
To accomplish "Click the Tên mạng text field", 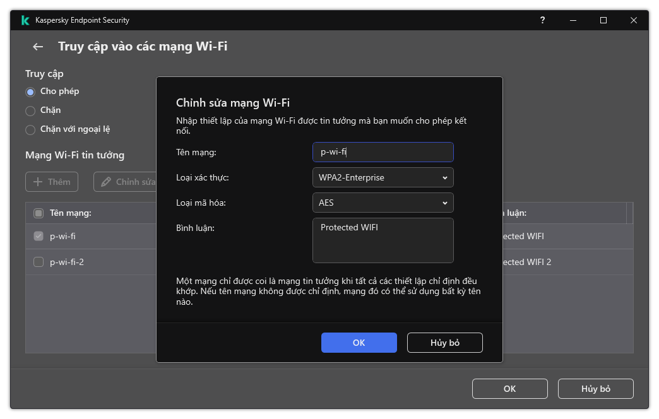I will (x=383, y=152).
